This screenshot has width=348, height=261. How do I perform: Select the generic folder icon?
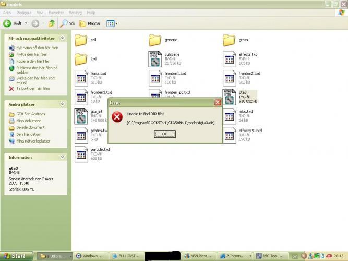coord(155,40)
